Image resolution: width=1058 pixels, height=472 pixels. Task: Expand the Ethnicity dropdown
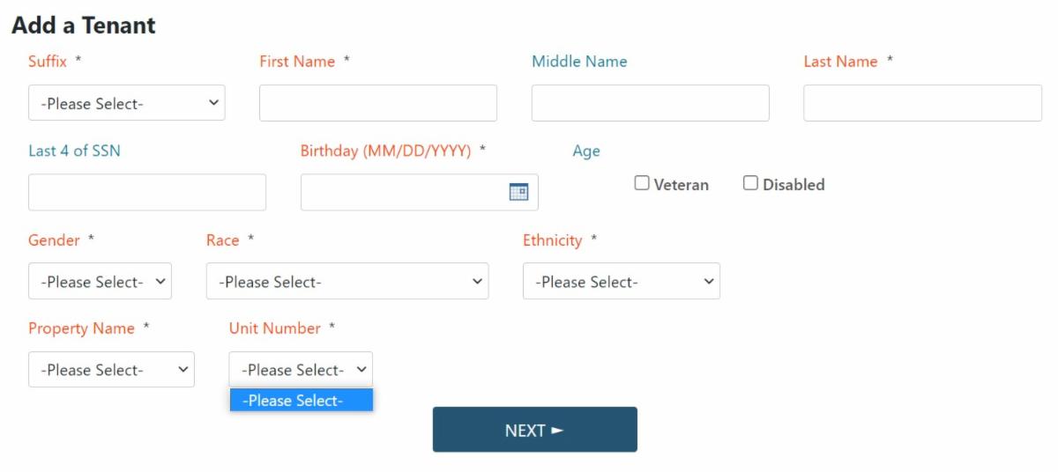click(621, 282)
